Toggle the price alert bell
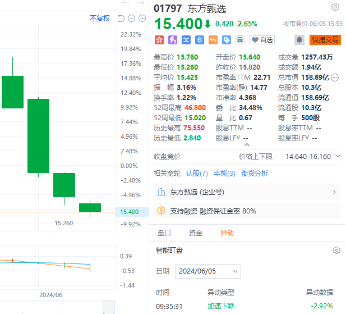Screen dimensions: 346x314 (x=299, y=40)
